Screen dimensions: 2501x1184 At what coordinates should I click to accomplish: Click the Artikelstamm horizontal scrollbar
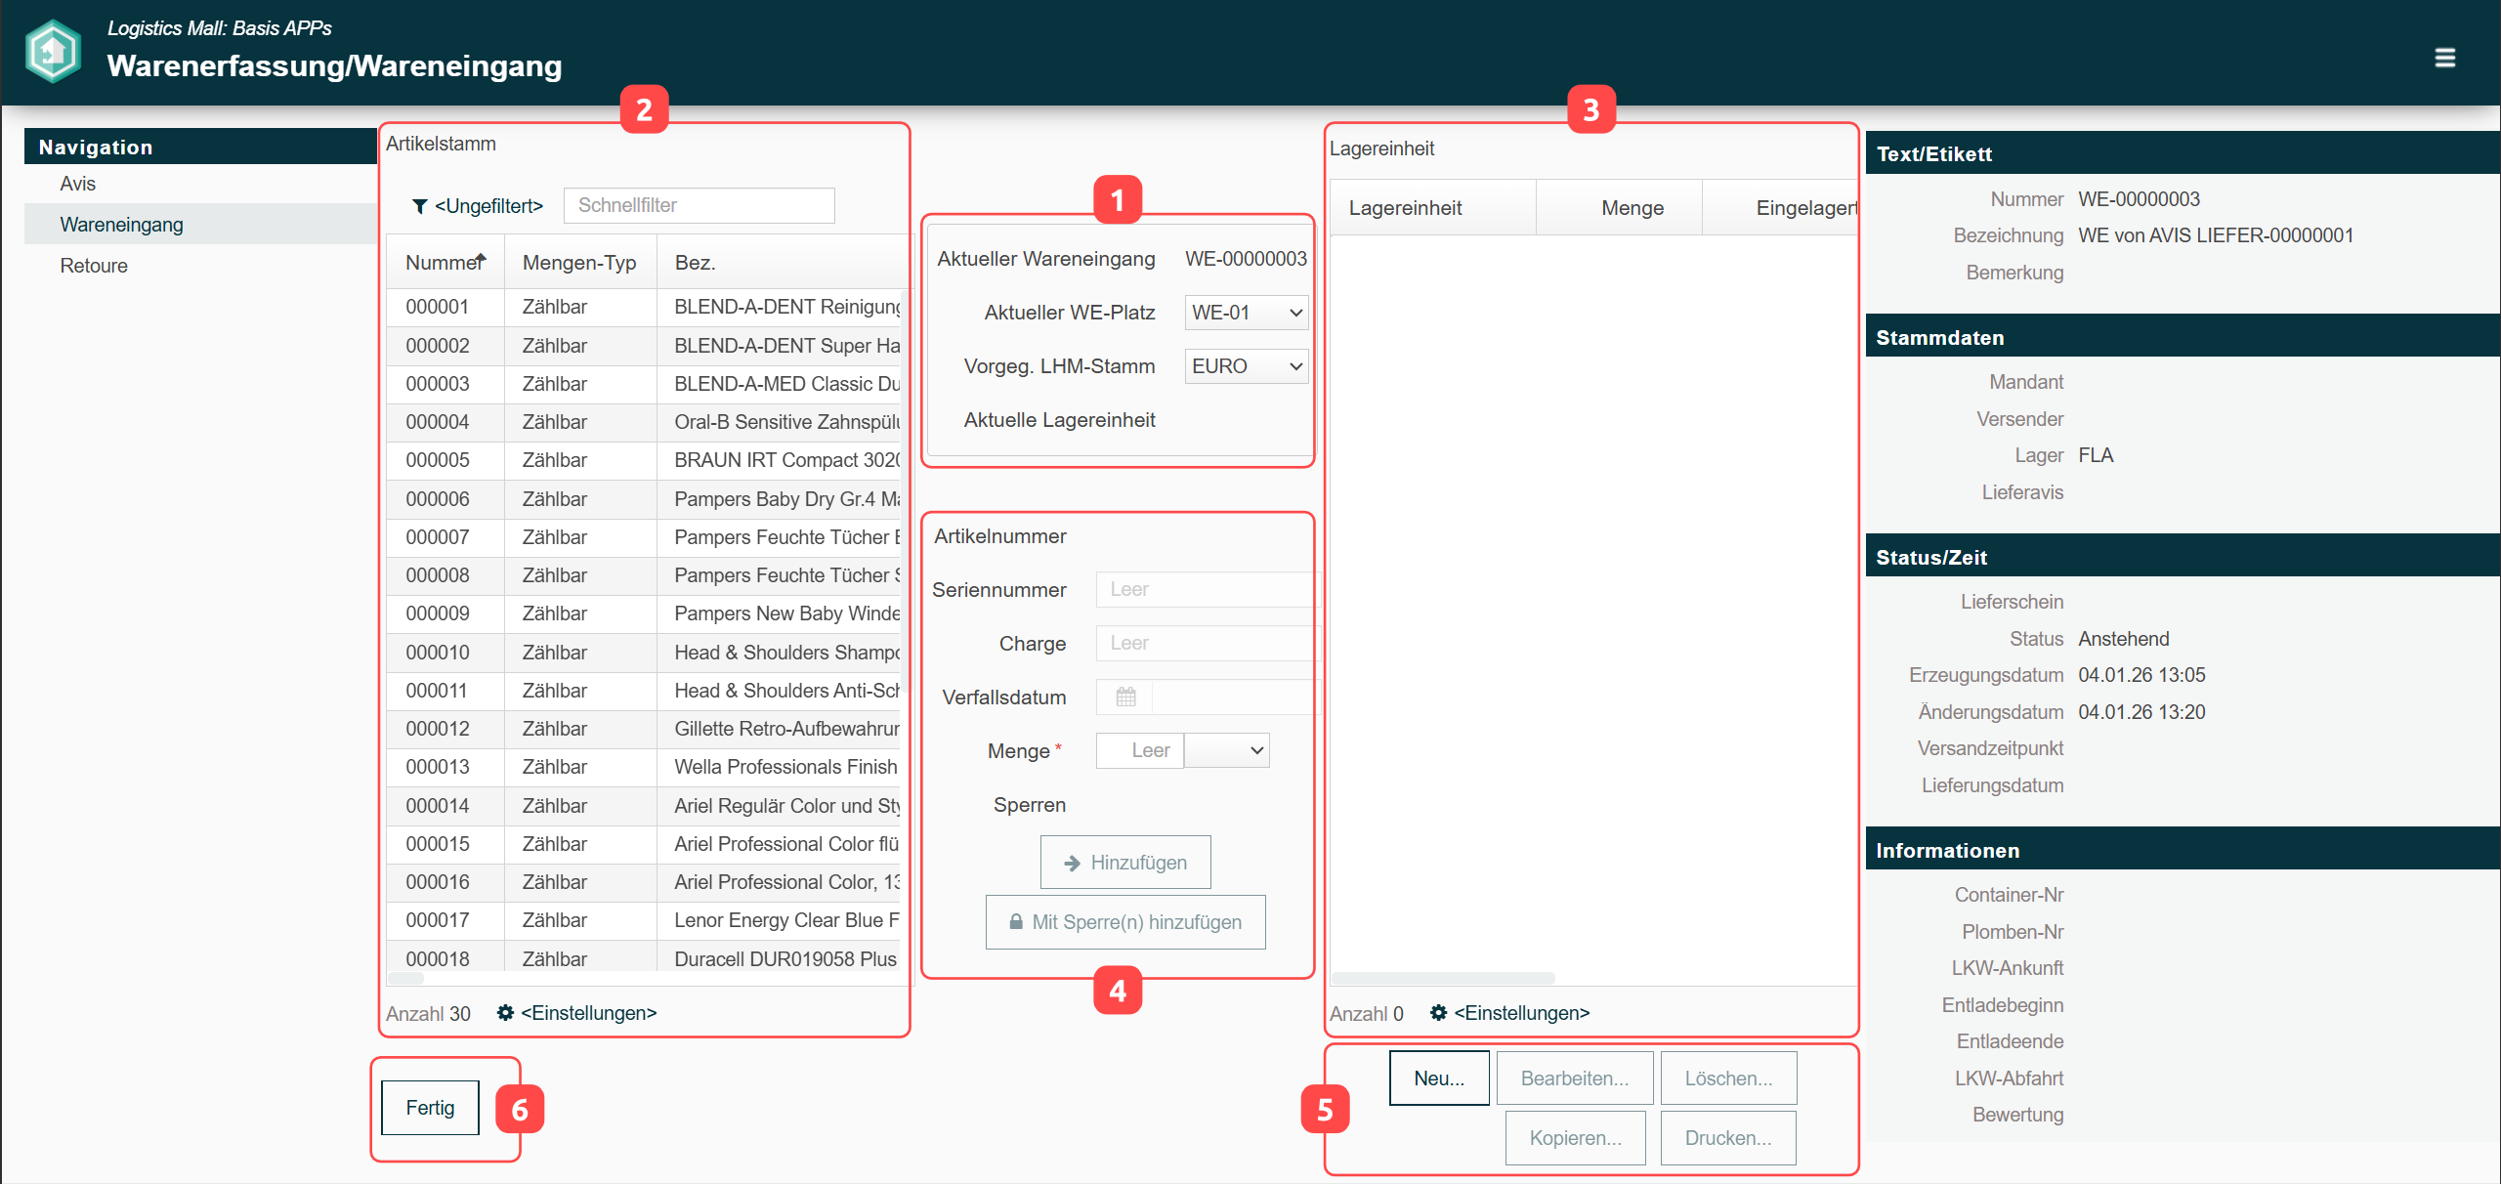click(x=406, y=978)
